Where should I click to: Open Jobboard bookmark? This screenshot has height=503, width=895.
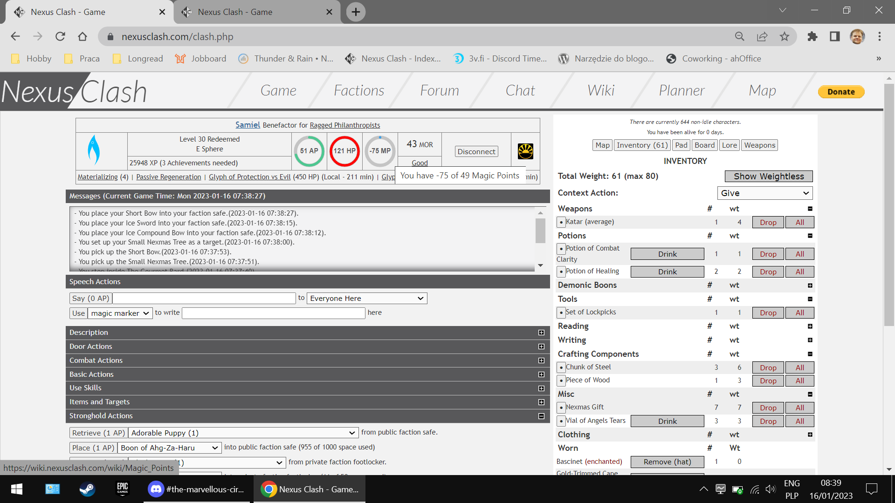201,59
